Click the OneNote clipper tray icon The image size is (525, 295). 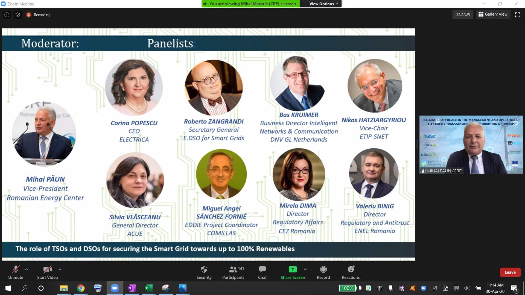click(401, 288)
